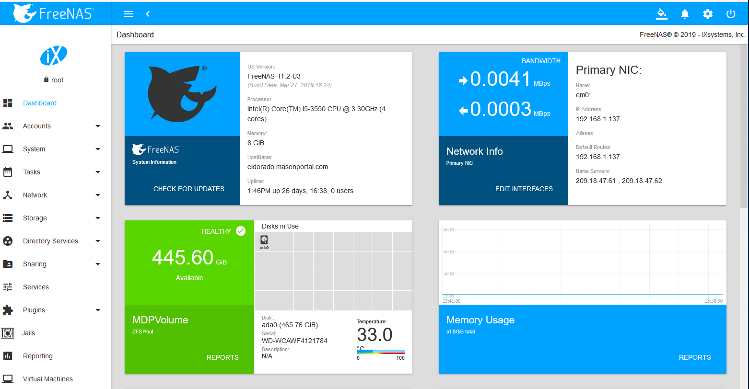This screenshot has width=749, height=389.
Task: Click the disk temperature color bar
Action: pos(381,352)
